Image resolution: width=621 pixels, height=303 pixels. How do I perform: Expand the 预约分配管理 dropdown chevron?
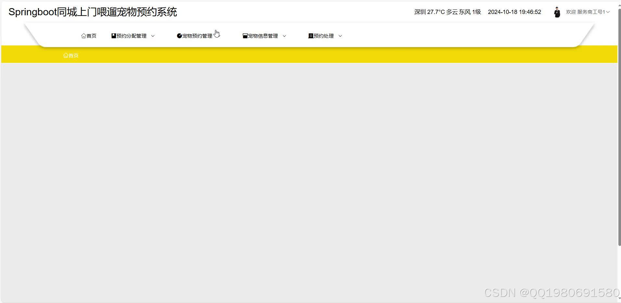(153, 36)
